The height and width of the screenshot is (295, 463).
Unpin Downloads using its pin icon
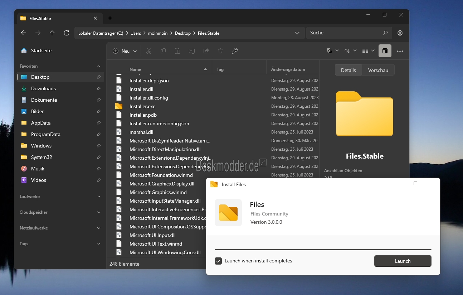click(98, 88)
